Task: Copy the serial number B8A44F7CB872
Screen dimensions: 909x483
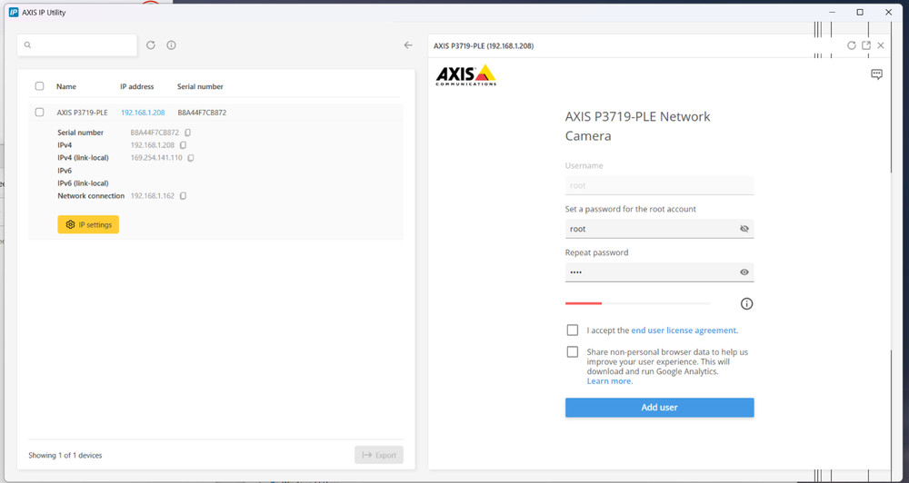Action: [187, 133]
